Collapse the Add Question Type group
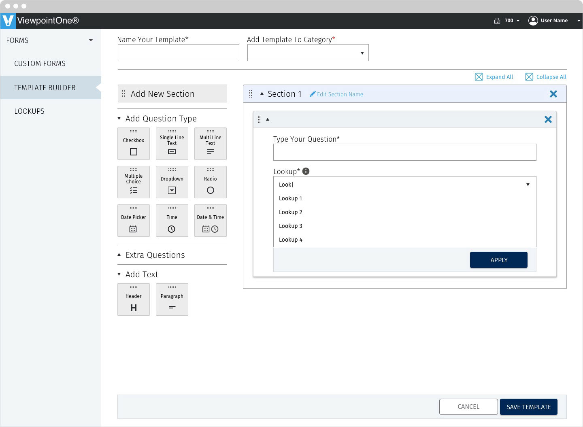 [x=119, y=118]
